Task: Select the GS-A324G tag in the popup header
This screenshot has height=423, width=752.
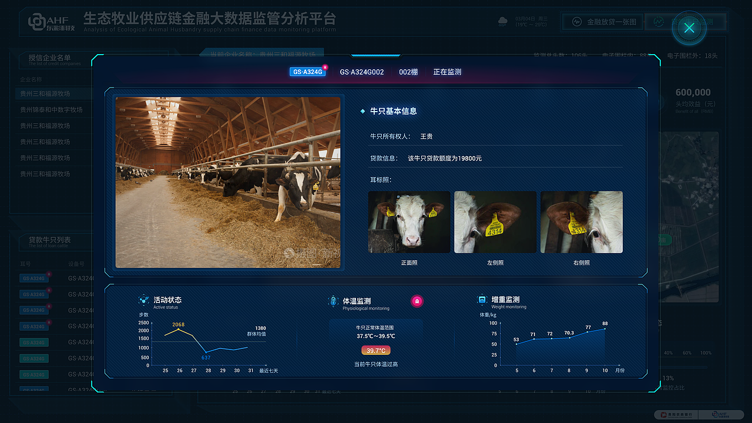Action: [307, 72]
